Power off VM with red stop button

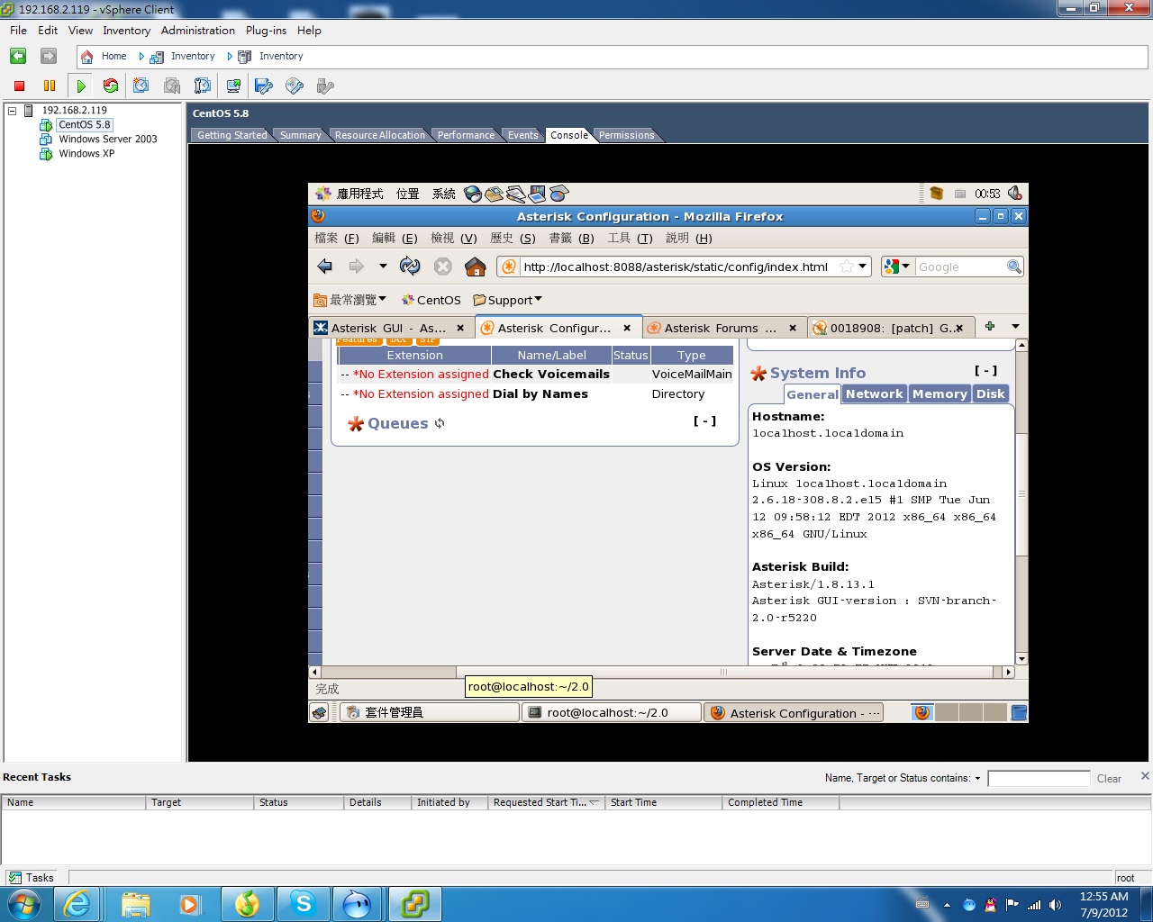(19, 86)
